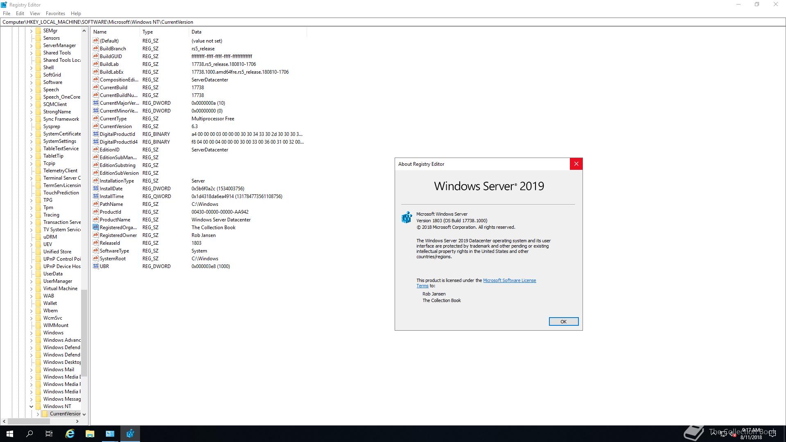Expand the Windows Mail key

[31, 370]
